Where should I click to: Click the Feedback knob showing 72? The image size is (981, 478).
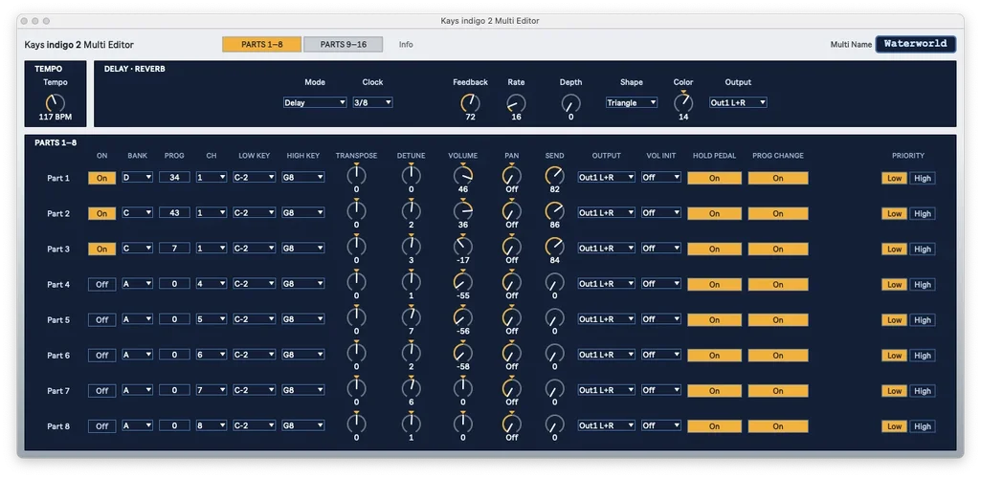coord(471,103)
